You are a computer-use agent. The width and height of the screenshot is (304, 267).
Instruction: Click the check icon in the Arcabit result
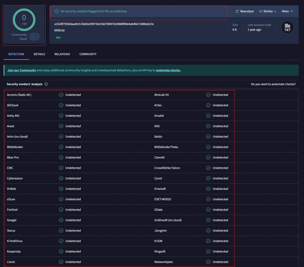tap(208, 116)
